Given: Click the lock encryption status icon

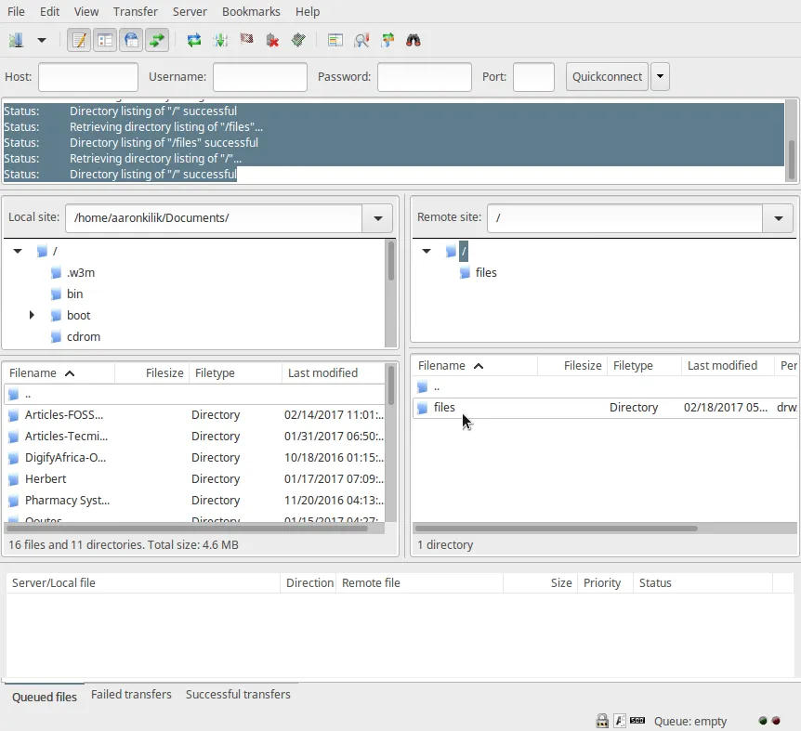Looking at the screenshot, I should click(602, 721).
